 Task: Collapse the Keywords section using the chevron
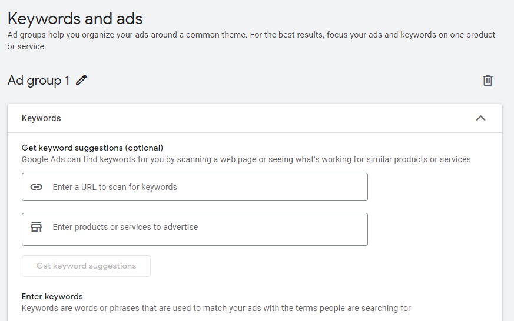480,118
